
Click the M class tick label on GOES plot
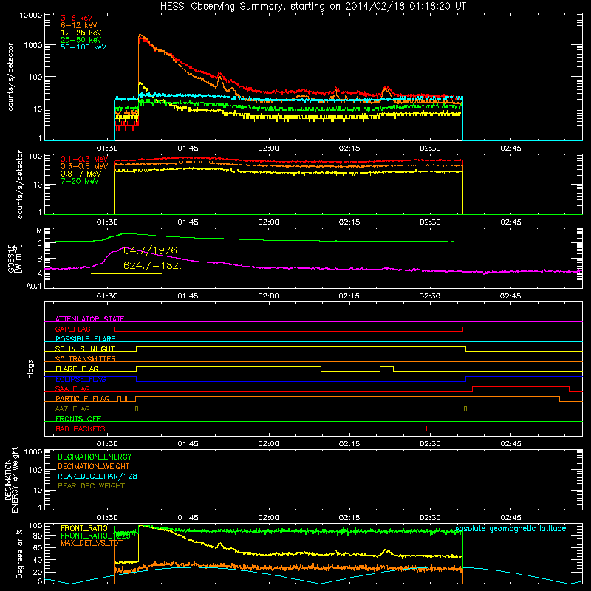click(39, 230)
